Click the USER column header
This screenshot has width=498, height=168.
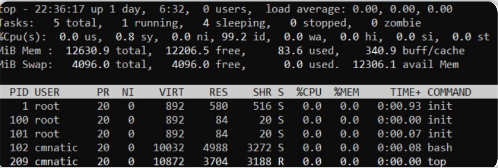coord(47,92)
